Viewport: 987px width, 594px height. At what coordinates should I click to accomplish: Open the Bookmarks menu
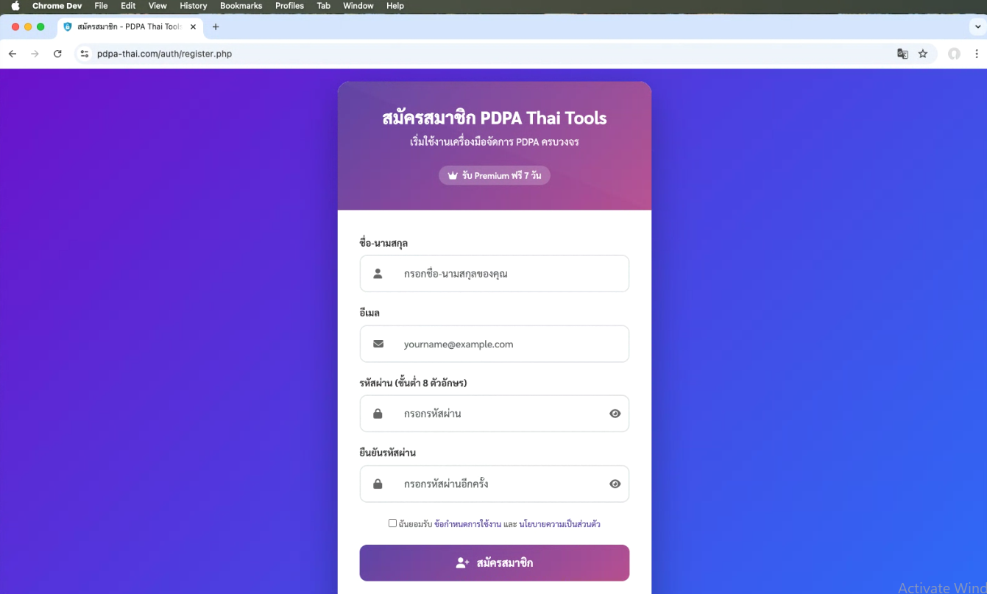pyautogui.click(x=241, y=6)
